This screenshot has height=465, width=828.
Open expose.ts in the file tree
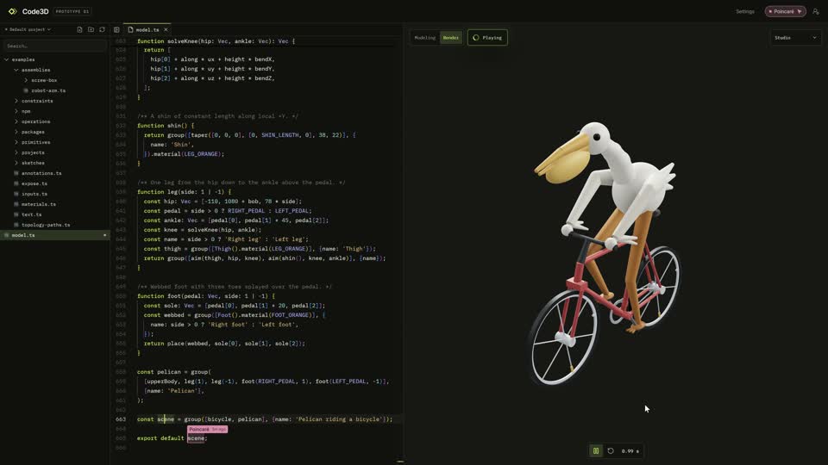34,183
